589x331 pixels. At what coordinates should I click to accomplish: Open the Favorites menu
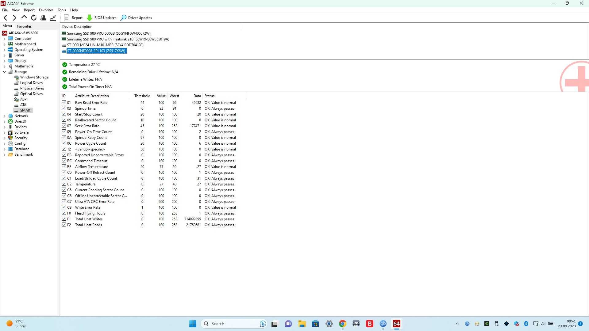click(46, 10)
